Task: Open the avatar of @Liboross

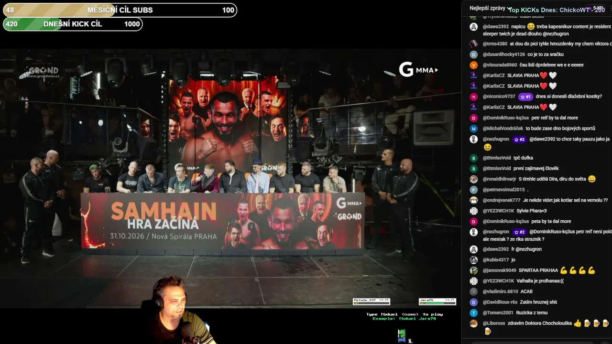Action: pyautogui.click(x=474, y=323)
